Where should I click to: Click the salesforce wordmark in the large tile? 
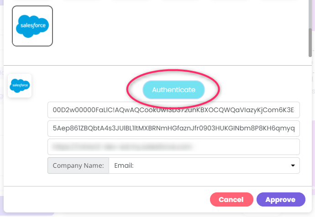[33, 26]
